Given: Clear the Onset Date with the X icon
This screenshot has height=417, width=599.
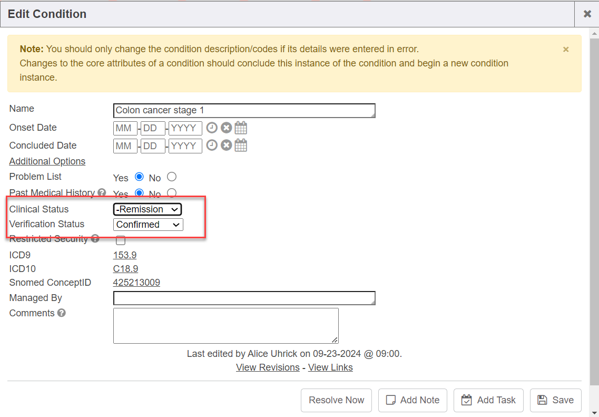Looking at the screenshot, I should 226,128.
